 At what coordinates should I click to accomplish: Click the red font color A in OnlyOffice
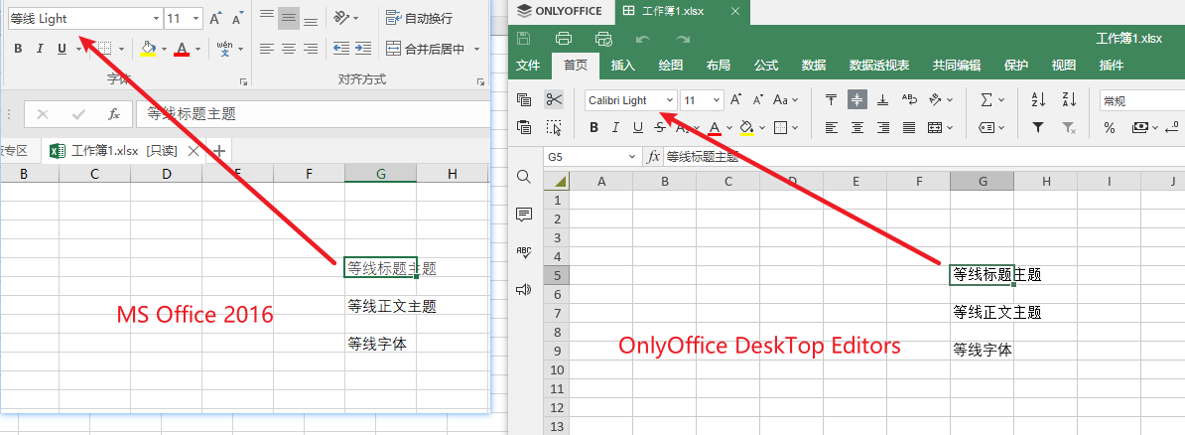coord(715,128)
